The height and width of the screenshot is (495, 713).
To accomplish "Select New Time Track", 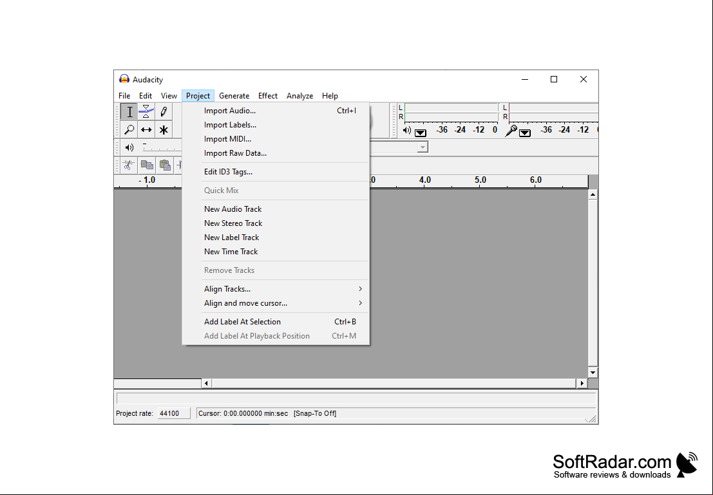I will pos(276,251).
